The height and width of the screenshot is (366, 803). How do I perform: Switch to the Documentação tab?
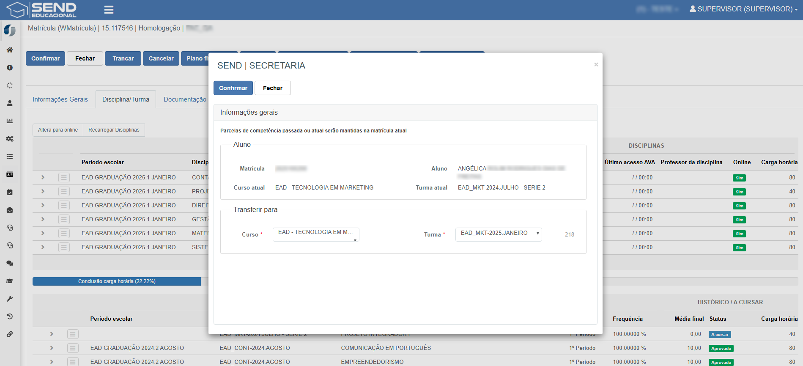[x=185, y=99]
